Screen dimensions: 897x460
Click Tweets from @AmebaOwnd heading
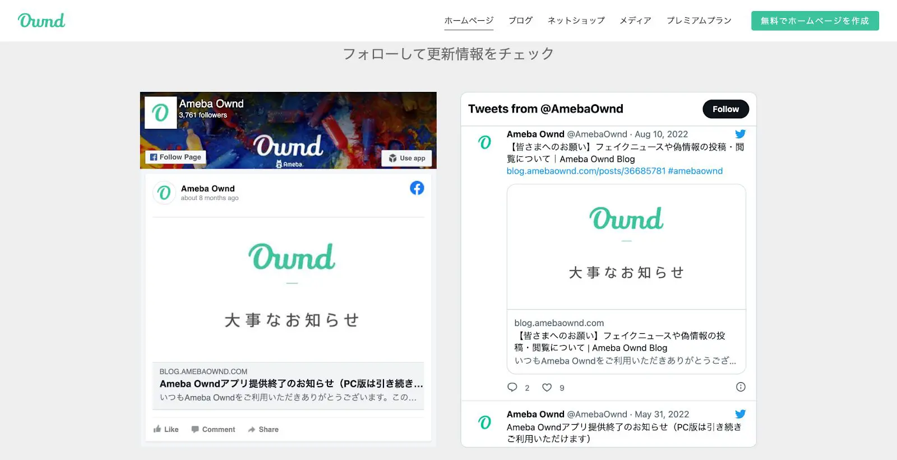(x=545, y=109)
